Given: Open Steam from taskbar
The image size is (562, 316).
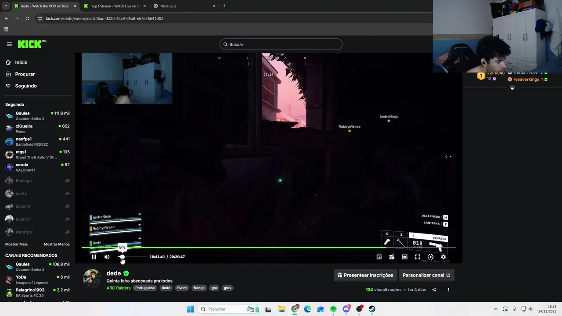Looking at the screenshot, I should 372,309.
